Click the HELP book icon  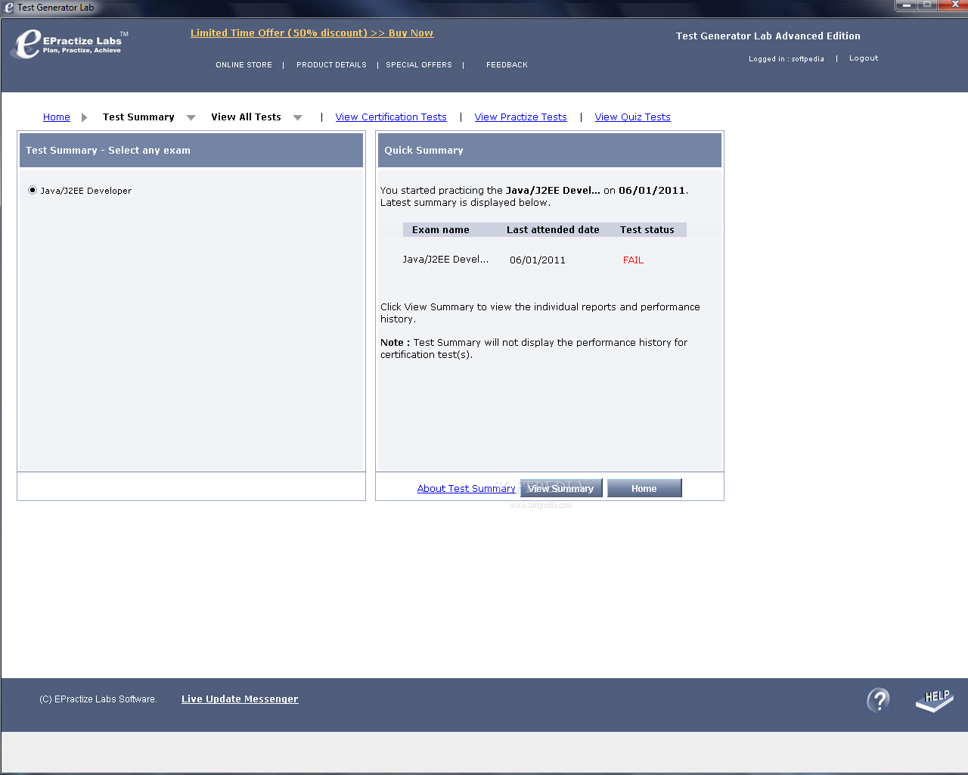tap(935, 700)
